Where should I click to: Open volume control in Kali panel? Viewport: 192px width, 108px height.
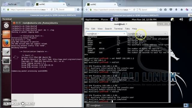coord(181,19)
